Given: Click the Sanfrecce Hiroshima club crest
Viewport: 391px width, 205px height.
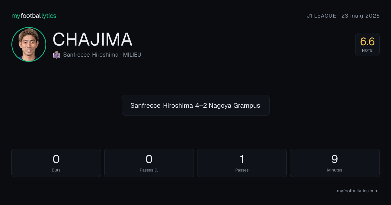Looking at the screenshot, I should coord(56,55).
